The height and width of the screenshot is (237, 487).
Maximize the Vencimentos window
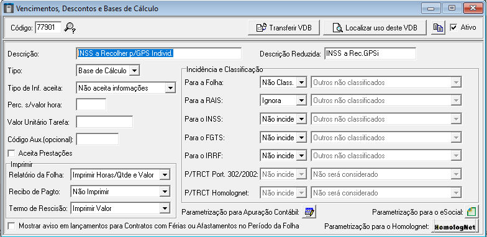click(452, 8)
